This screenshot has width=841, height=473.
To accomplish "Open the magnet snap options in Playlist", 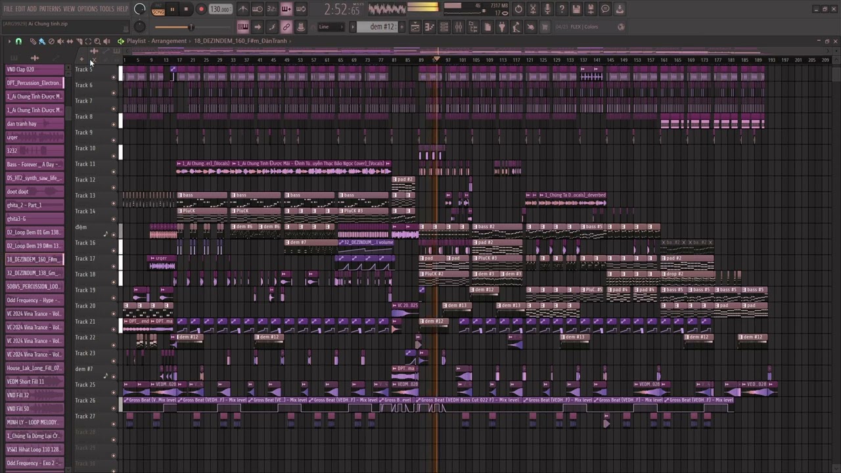I will (x=18, y=41).
